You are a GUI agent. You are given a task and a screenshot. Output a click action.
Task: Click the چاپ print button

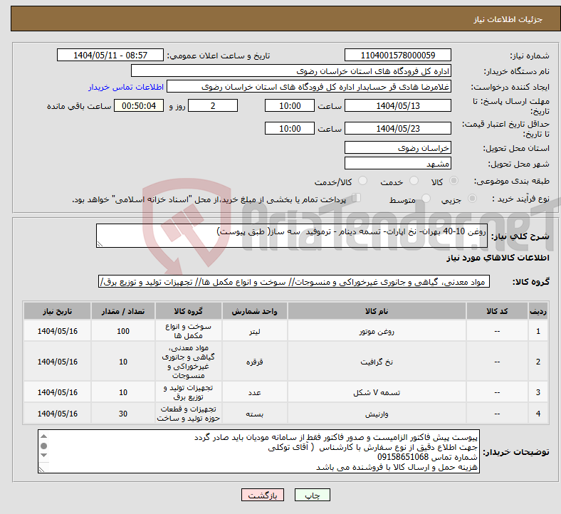(x=313, y=495)
